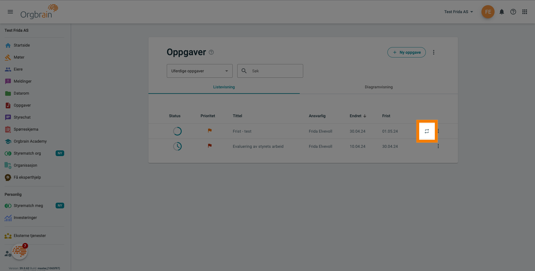The height and width of the screenshot is (271, 535).
Task: Click the Spørreskjema clipboard icon
Action: [8, 129]
